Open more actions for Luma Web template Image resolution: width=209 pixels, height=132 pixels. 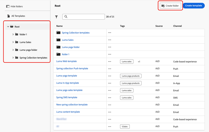110,62
